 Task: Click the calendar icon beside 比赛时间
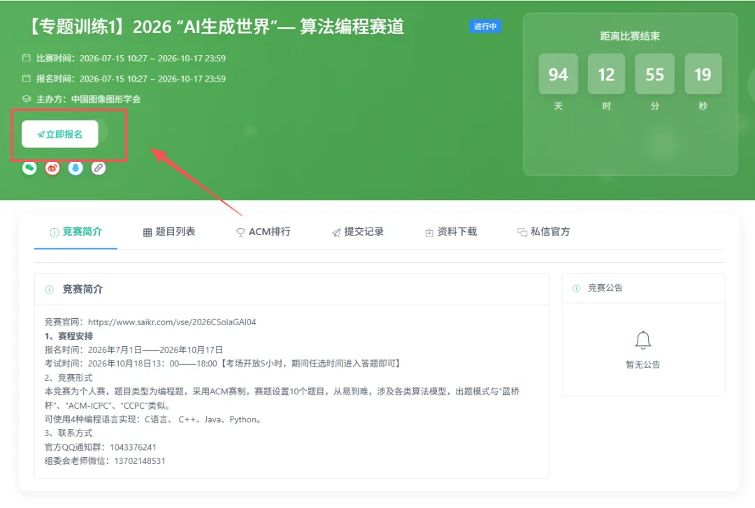click(27, 58)
